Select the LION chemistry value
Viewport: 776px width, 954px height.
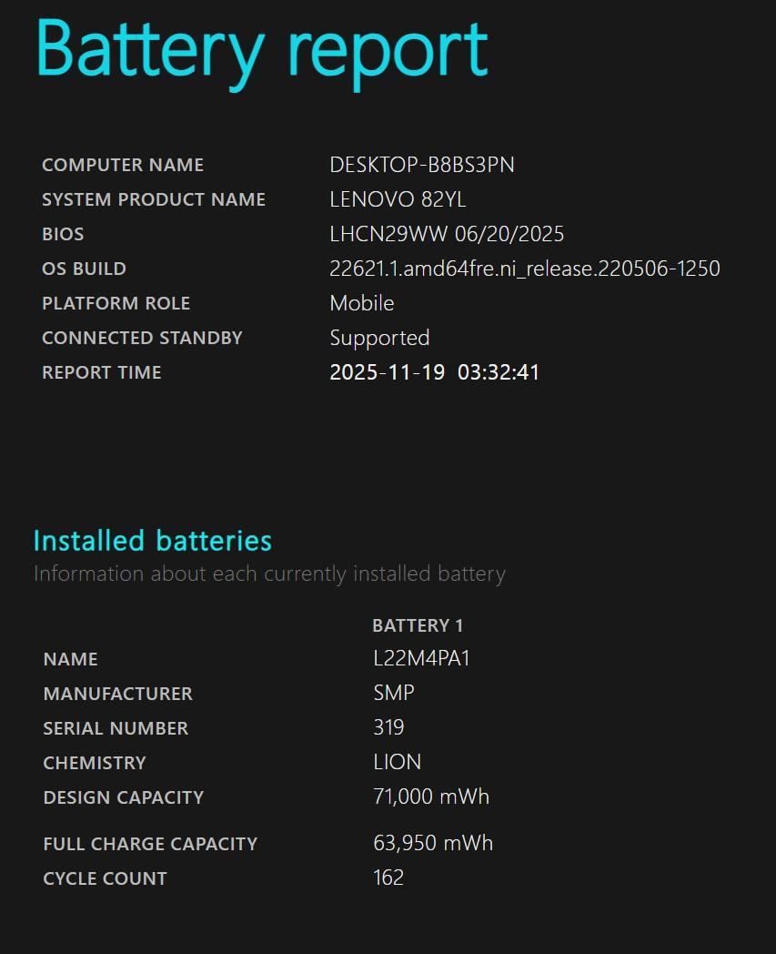coord(397,762)
